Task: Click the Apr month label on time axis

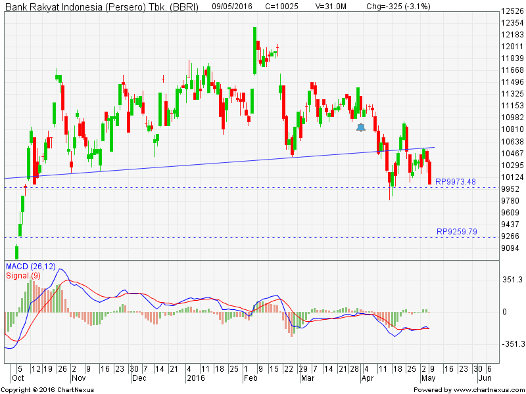Action: click(368, 378)
